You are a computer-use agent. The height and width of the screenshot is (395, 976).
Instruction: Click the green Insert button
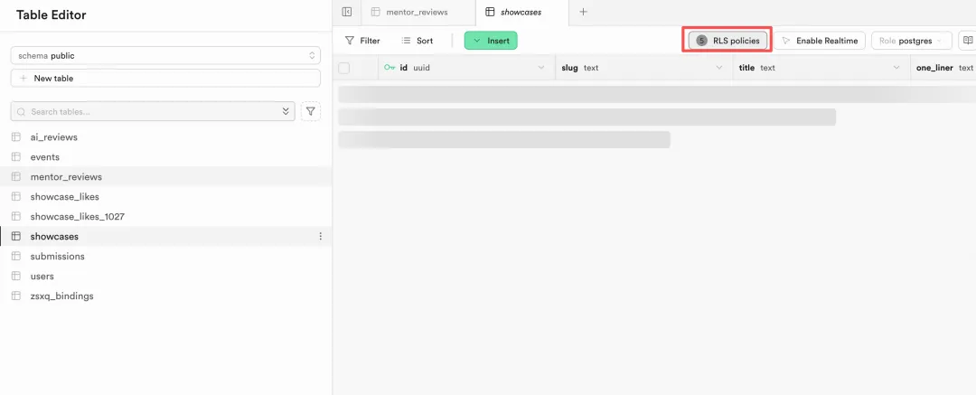tap(491, 41)
